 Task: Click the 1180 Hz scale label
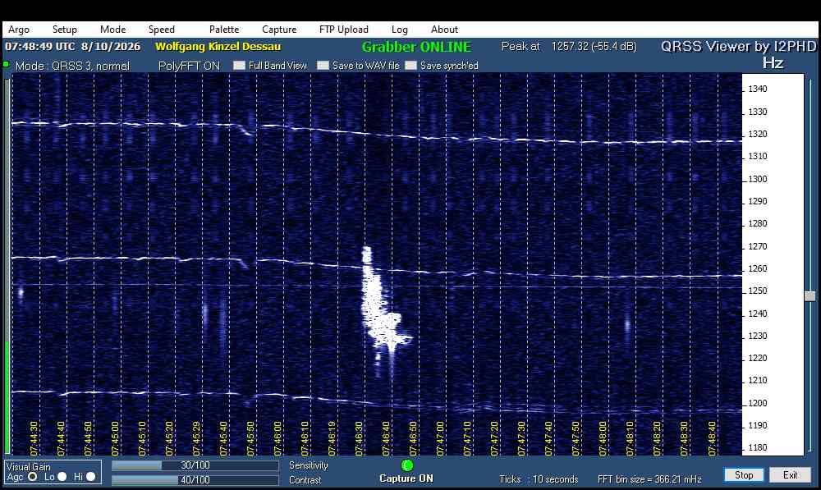point(758,447)
